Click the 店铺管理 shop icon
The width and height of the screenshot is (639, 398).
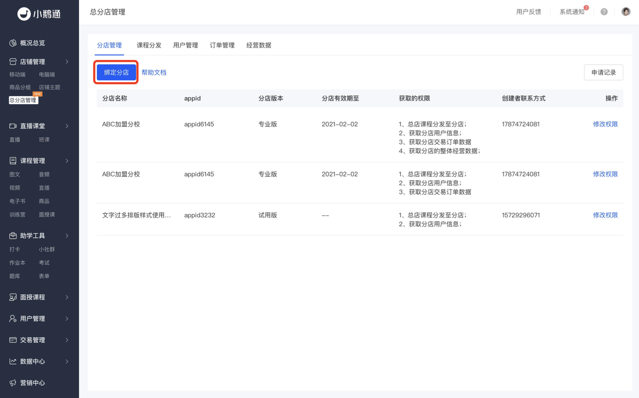pos(13,61)
